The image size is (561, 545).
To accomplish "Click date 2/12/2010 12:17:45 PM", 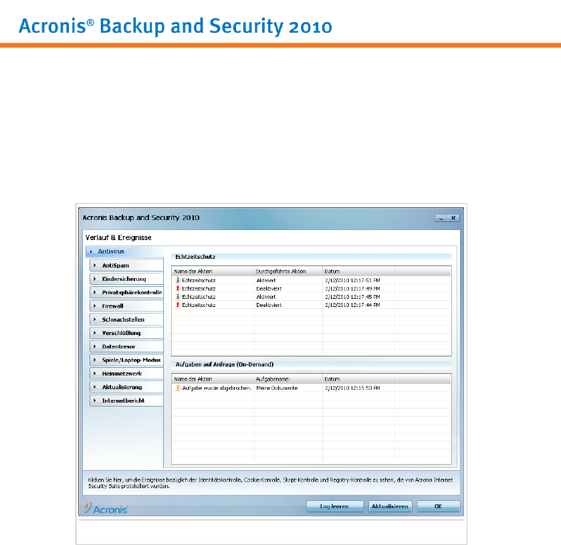I will (352, 297).
